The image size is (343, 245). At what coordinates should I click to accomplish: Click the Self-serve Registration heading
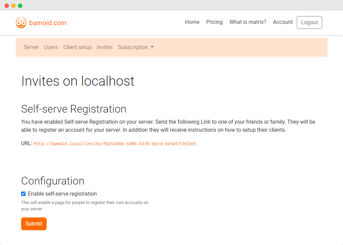74,109
